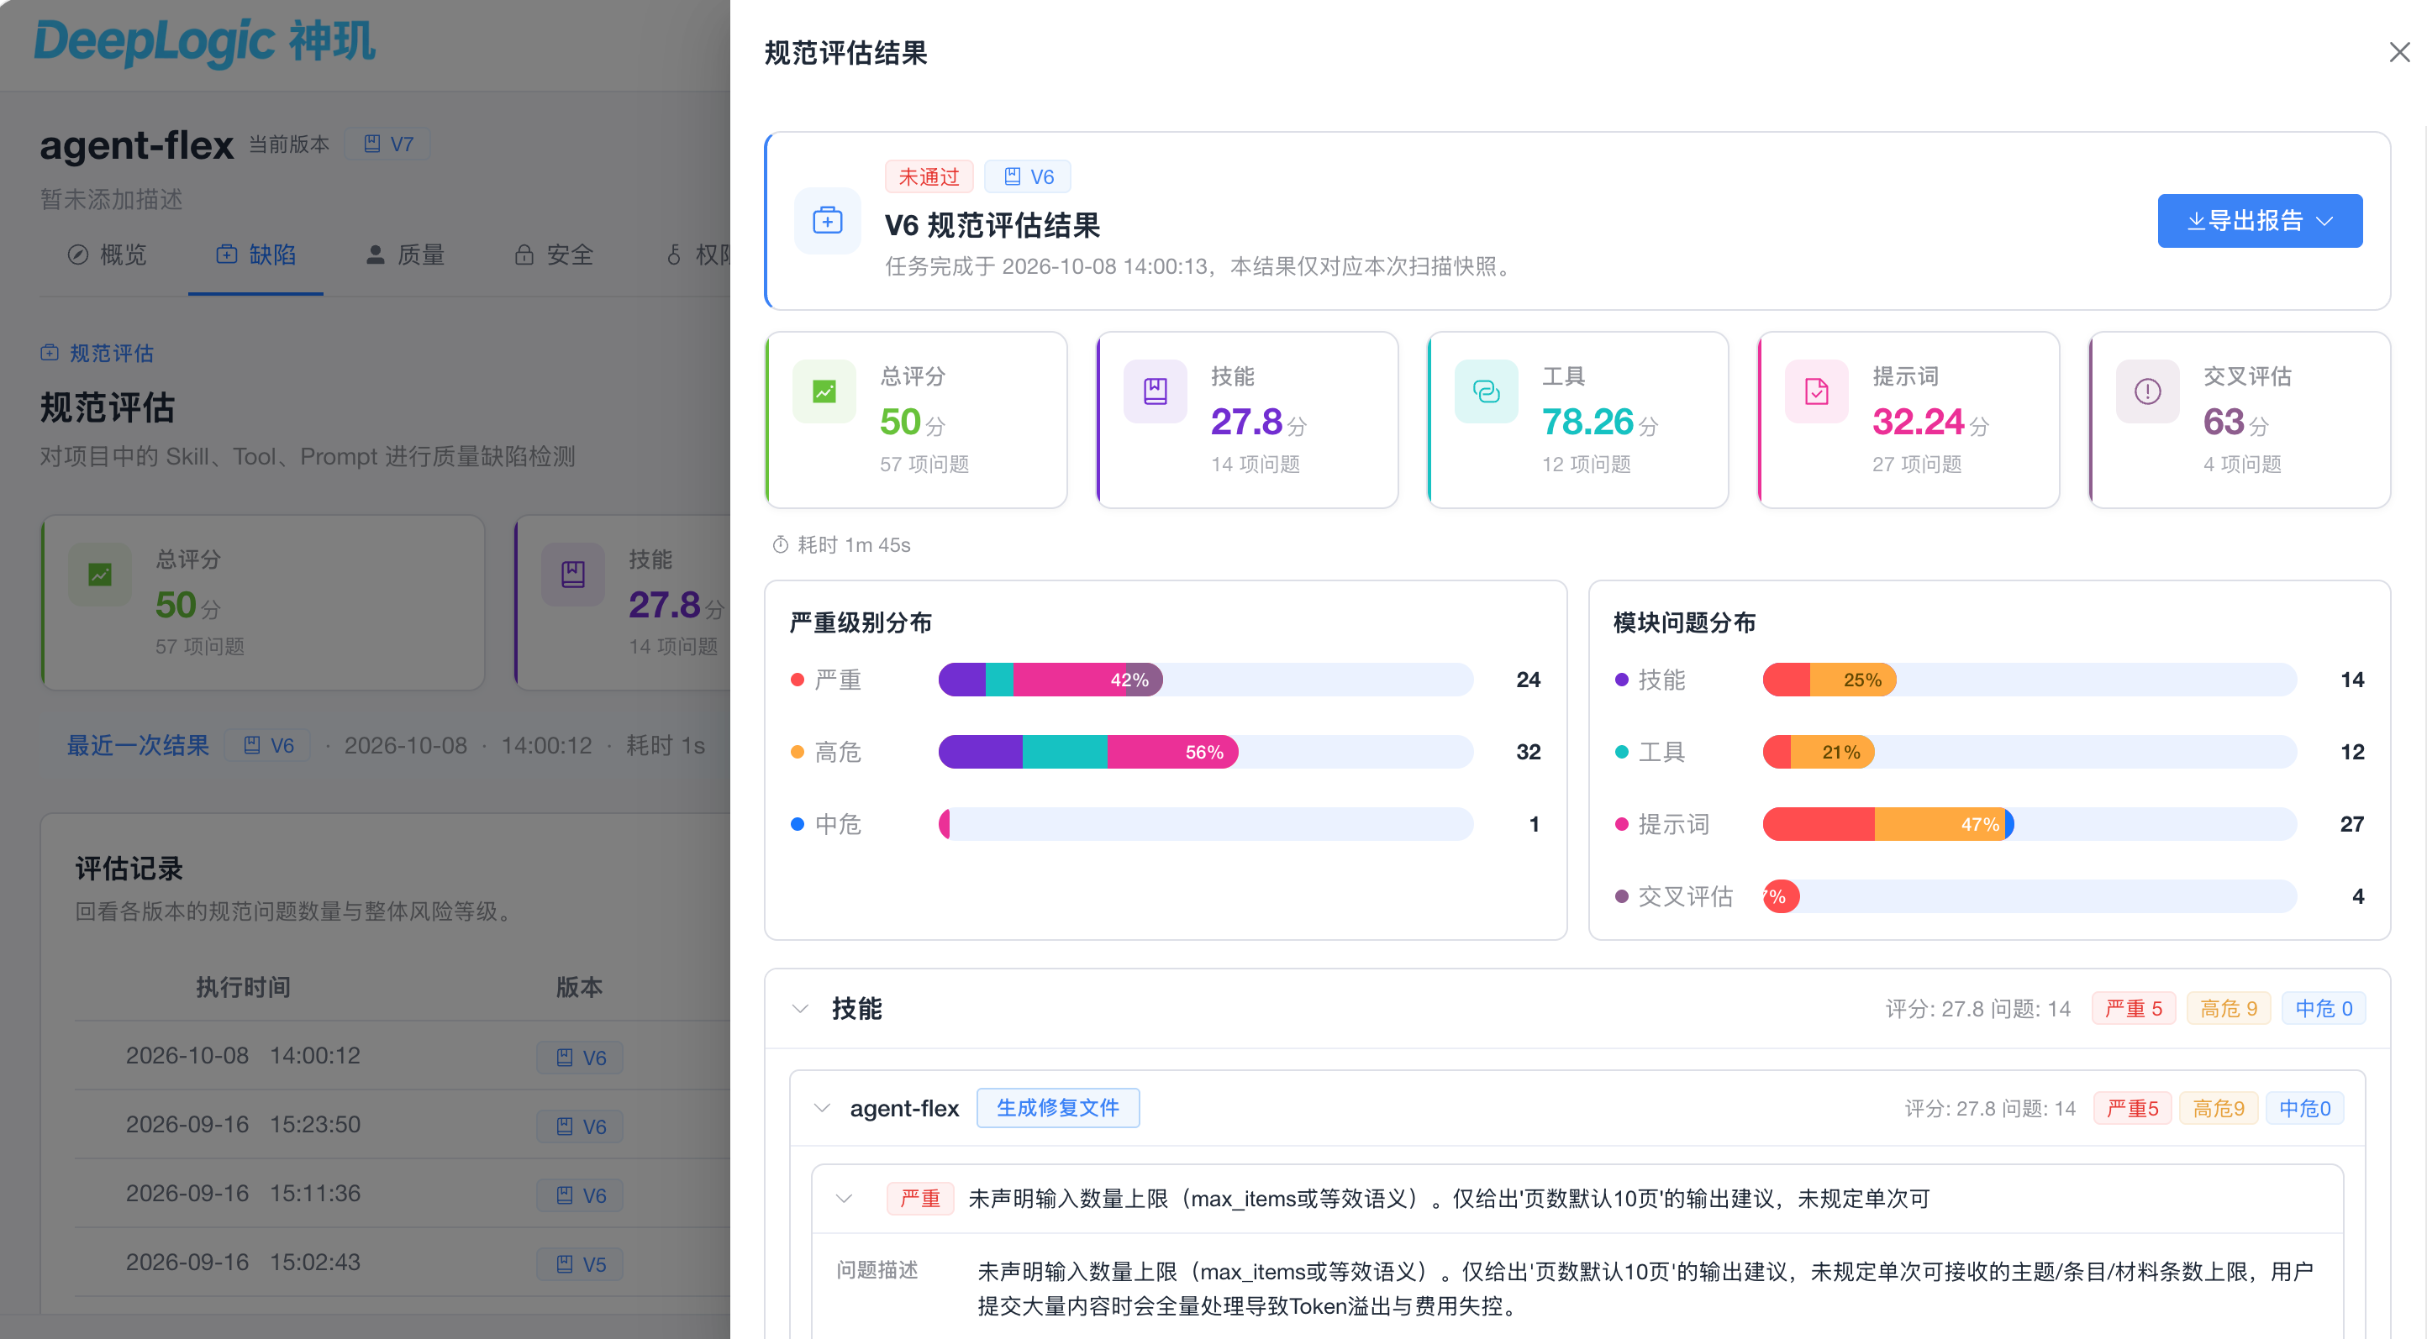This screenshot has height=1339, width=2427.
Task: Click the 中危 0 tag in 技能 header
Action: (2324, 1009)
